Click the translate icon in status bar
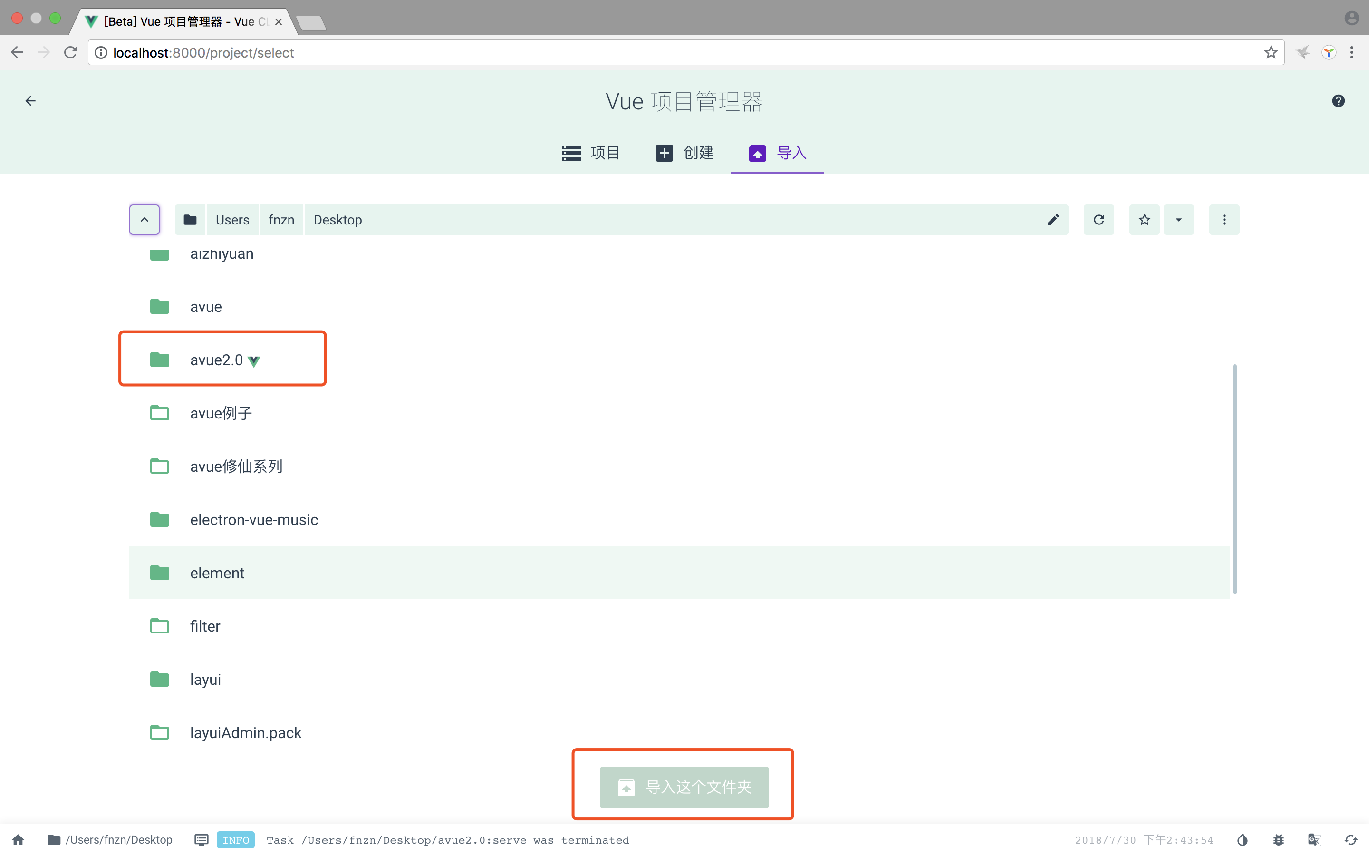The image size is (1369, 856). coord(1314,839)
